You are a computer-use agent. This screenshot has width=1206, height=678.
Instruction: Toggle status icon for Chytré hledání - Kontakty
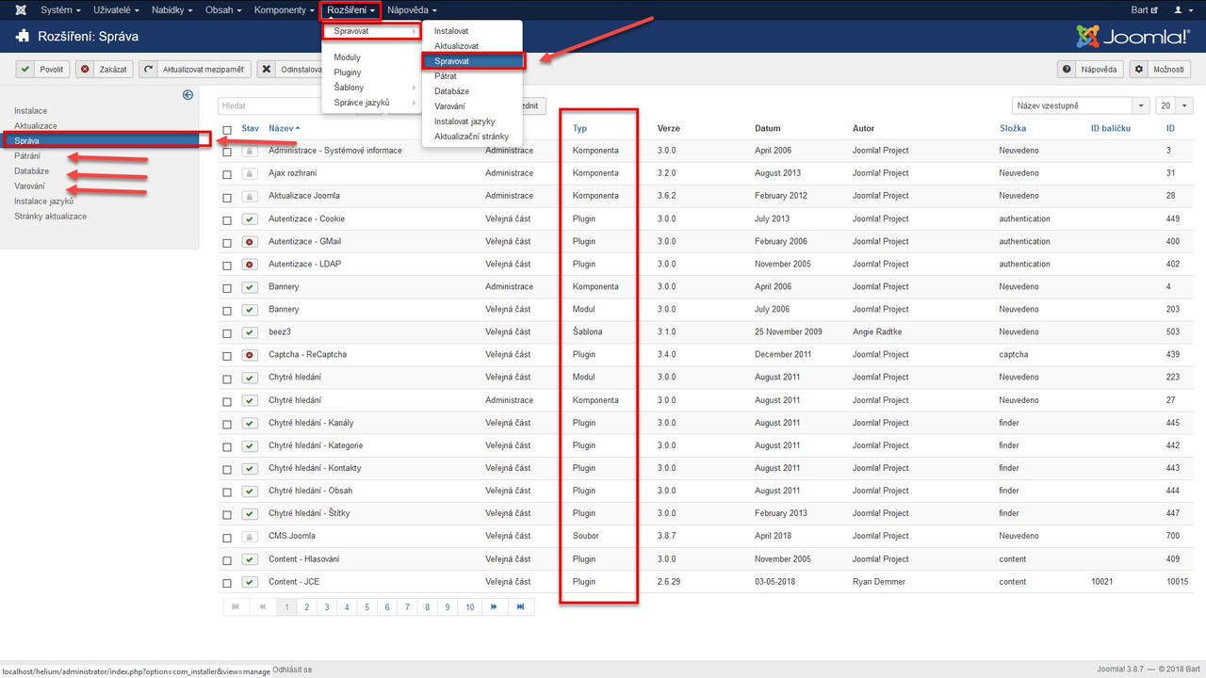(x=250, y=468)
